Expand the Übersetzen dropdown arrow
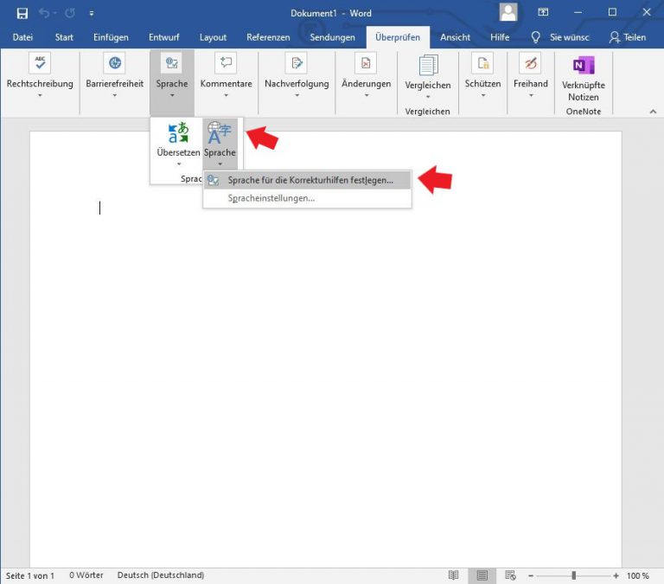The image size is (664, 584). [x=179, y=164]
